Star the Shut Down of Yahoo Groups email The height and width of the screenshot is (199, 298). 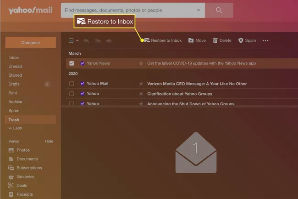click(x=141, y=103)
